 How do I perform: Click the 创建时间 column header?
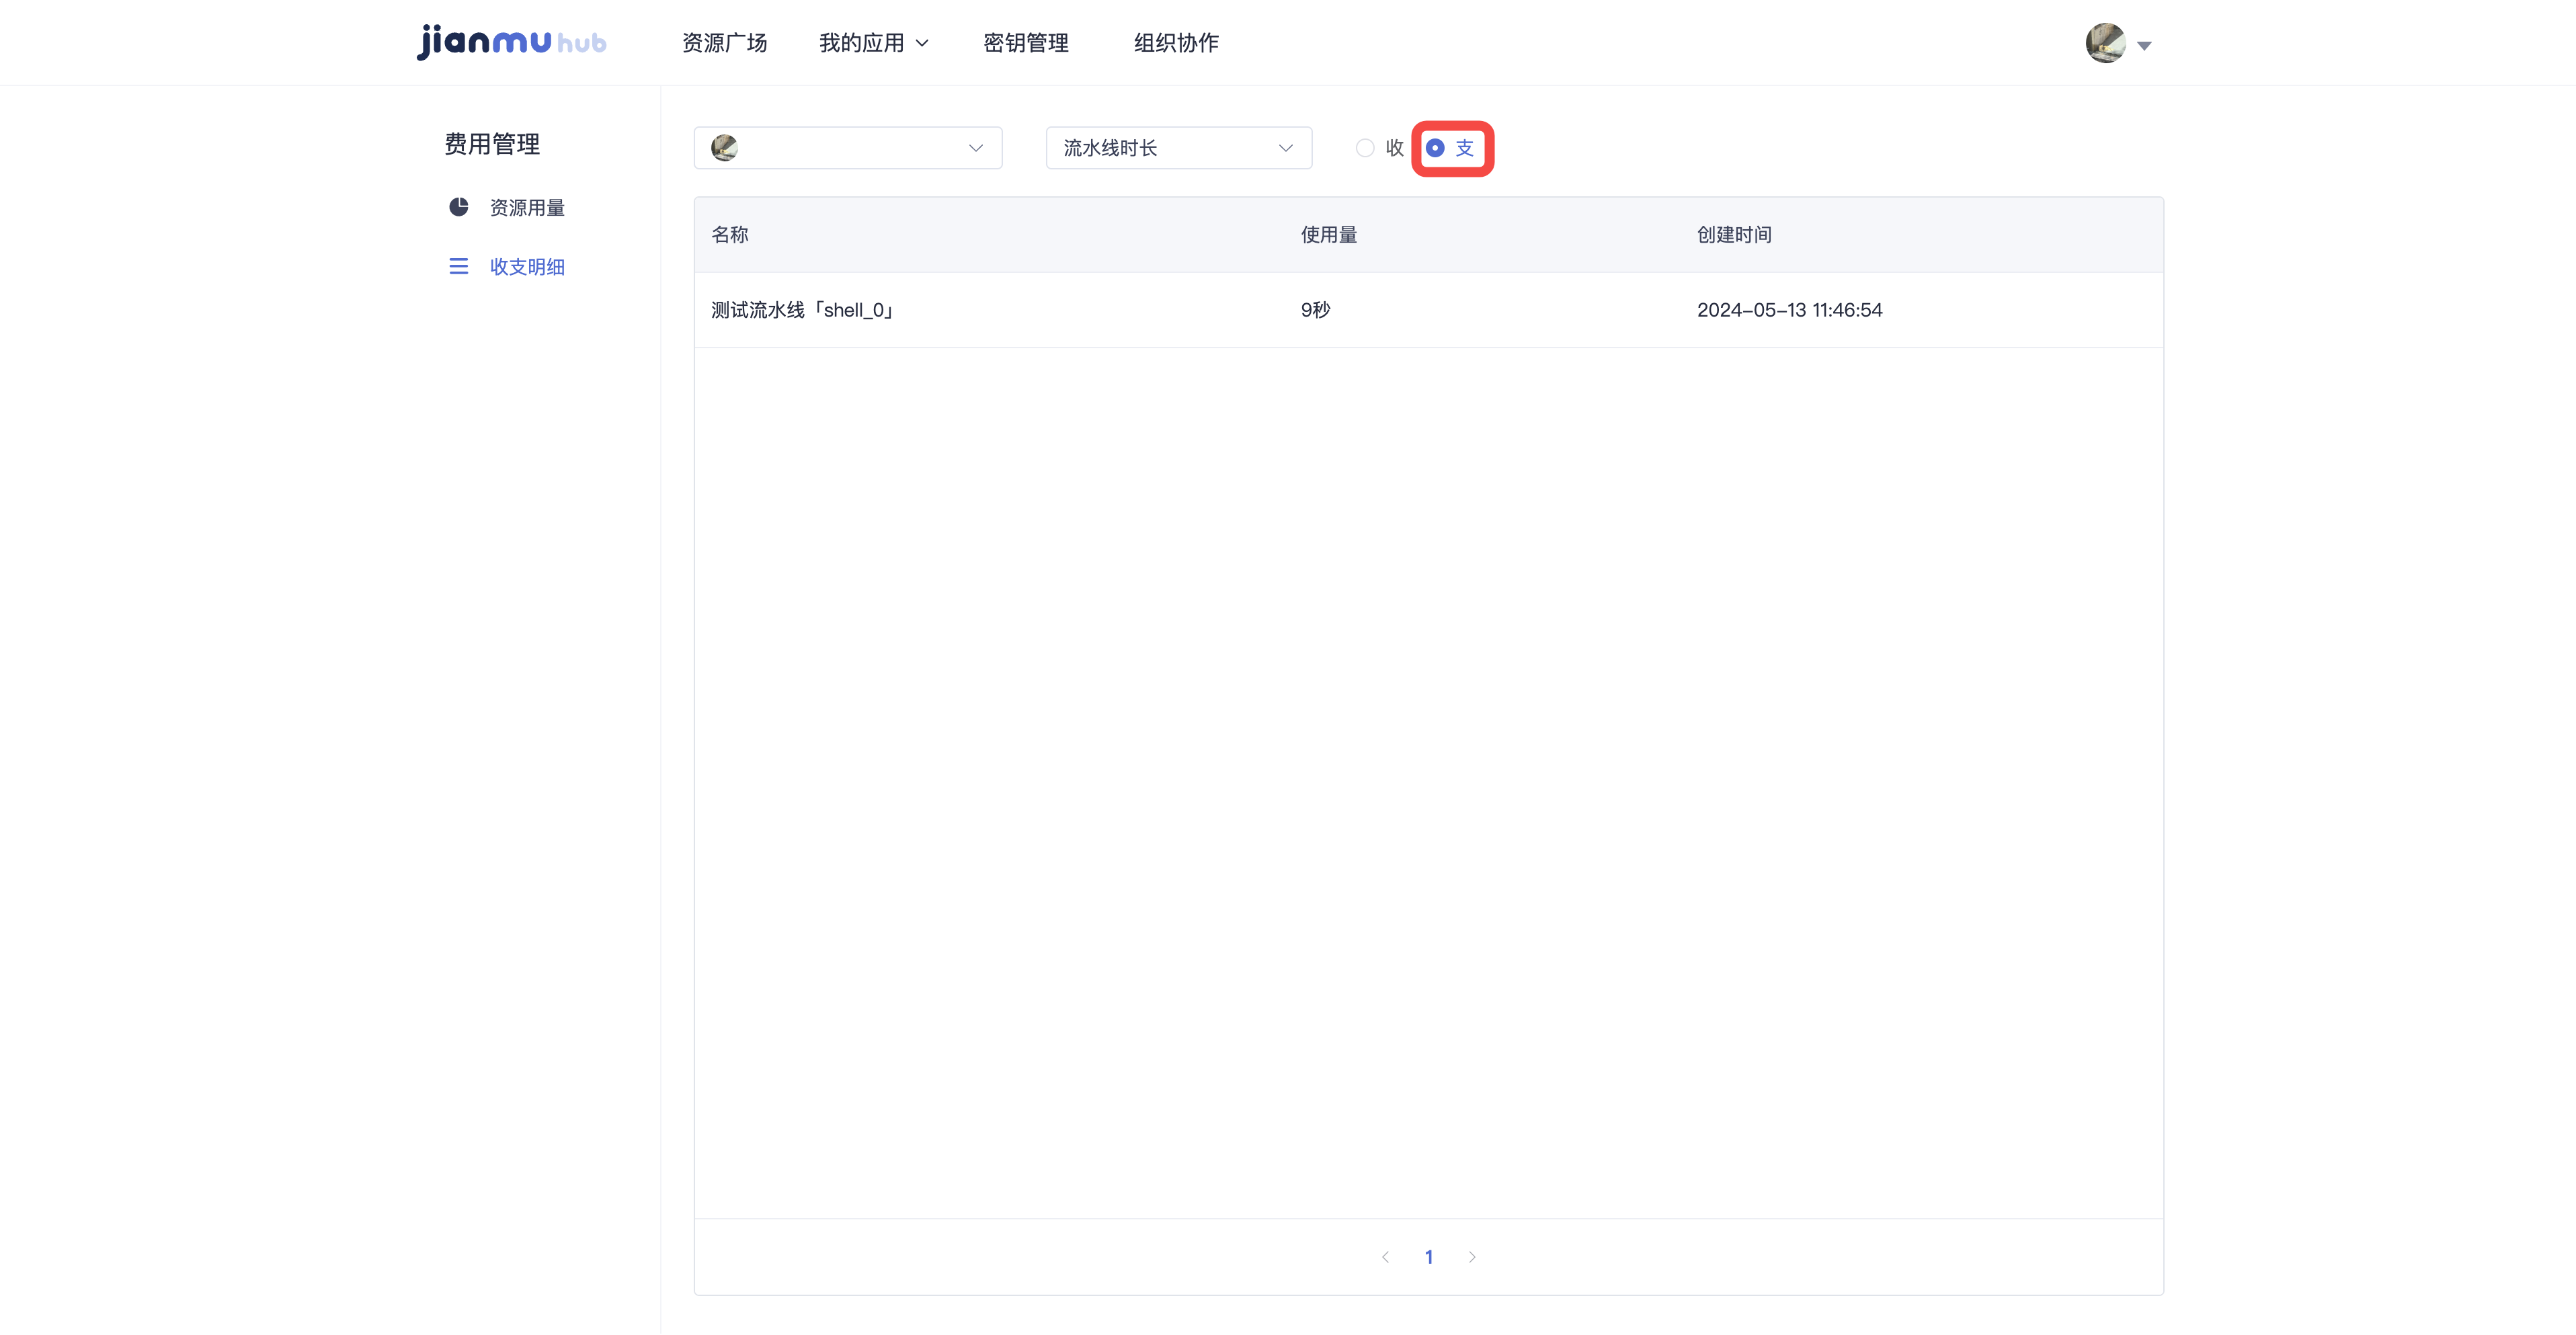click(x=1734, y=235)
